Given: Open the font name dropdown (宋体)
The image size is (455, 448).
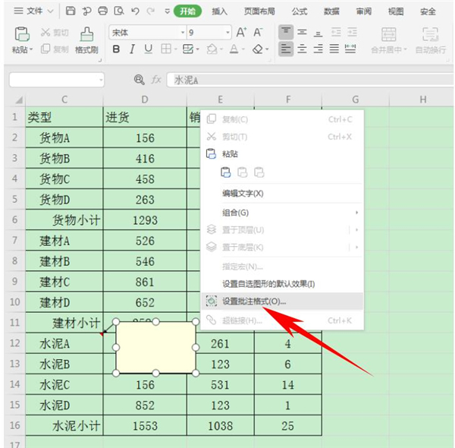Looking at the screenshot, I should [x=182, y=33].
